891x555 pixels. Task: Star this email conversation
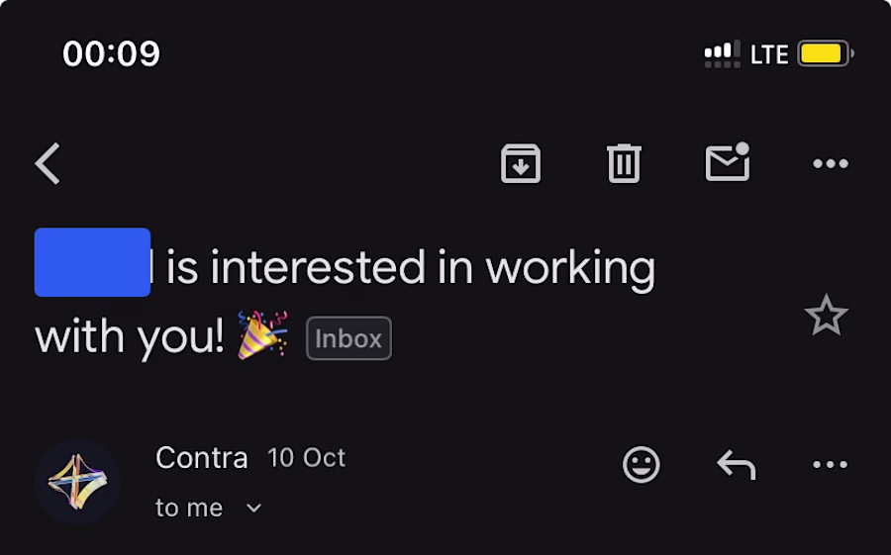click(826, 317)
